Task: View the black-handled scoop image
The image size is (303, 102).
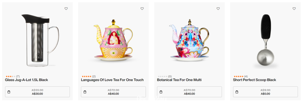Action: pos(265,40)
